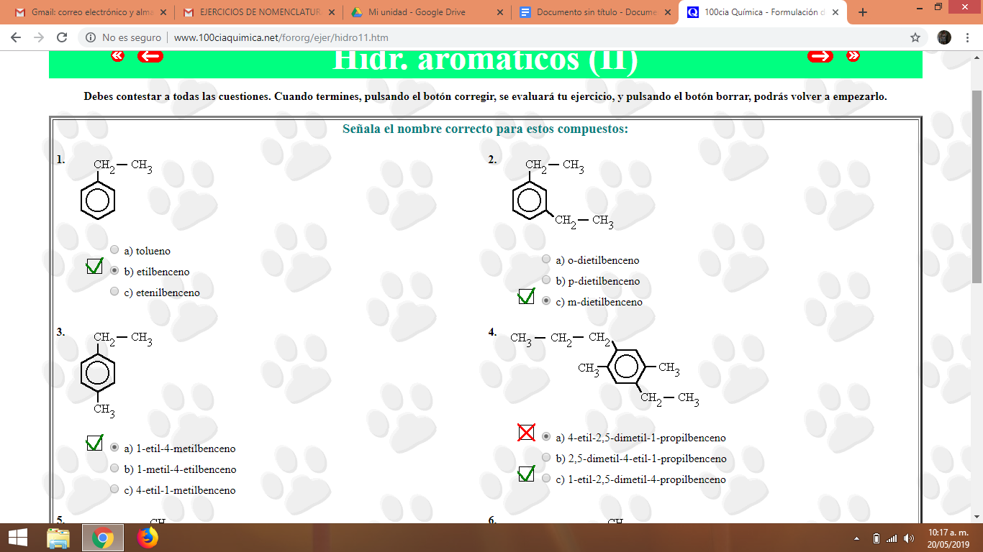Switch to EJERCICIOS DE NOMENCLATURA tab
This screenshot has width=983, height=552.
(x=258, y=12)
